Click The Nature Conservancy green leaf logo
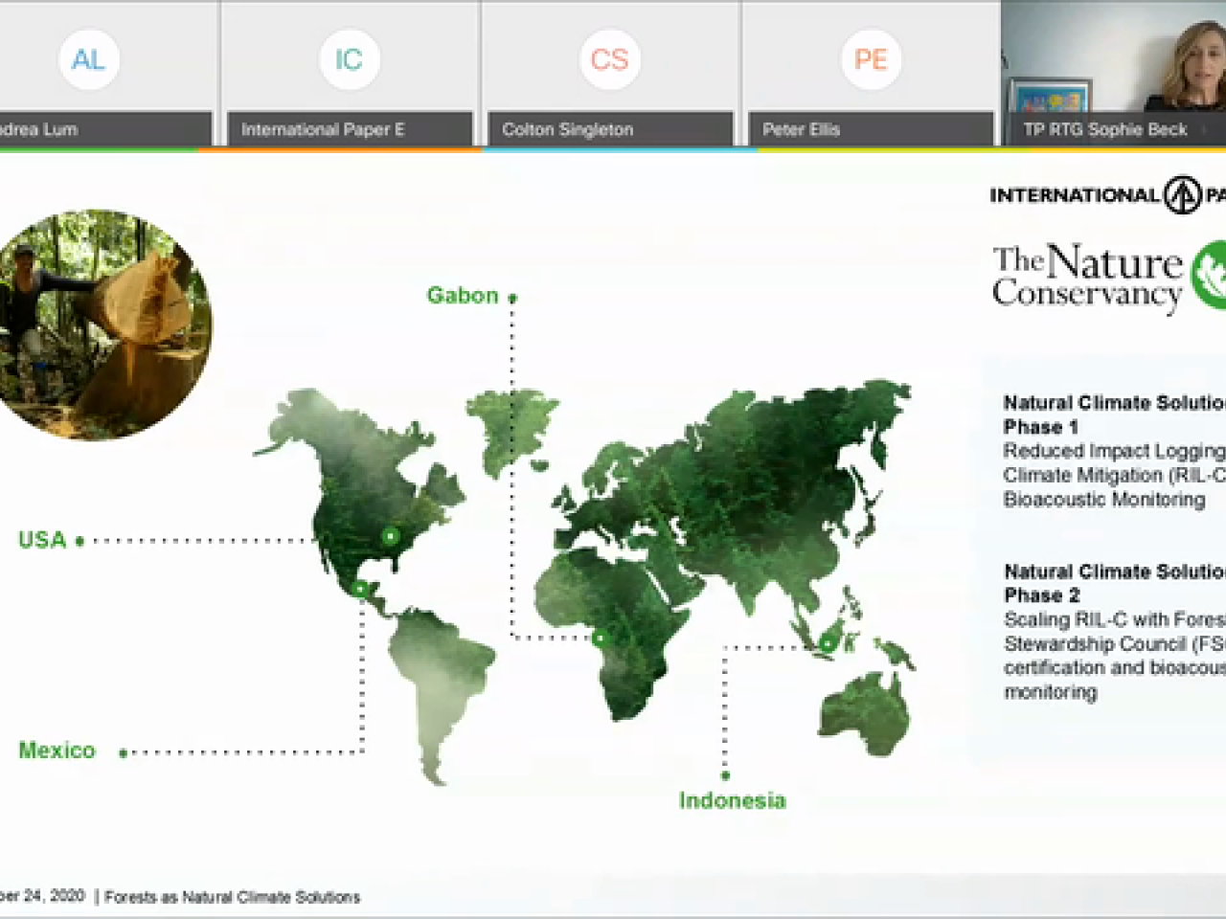1226x919 pixels. coord(1209,276)
